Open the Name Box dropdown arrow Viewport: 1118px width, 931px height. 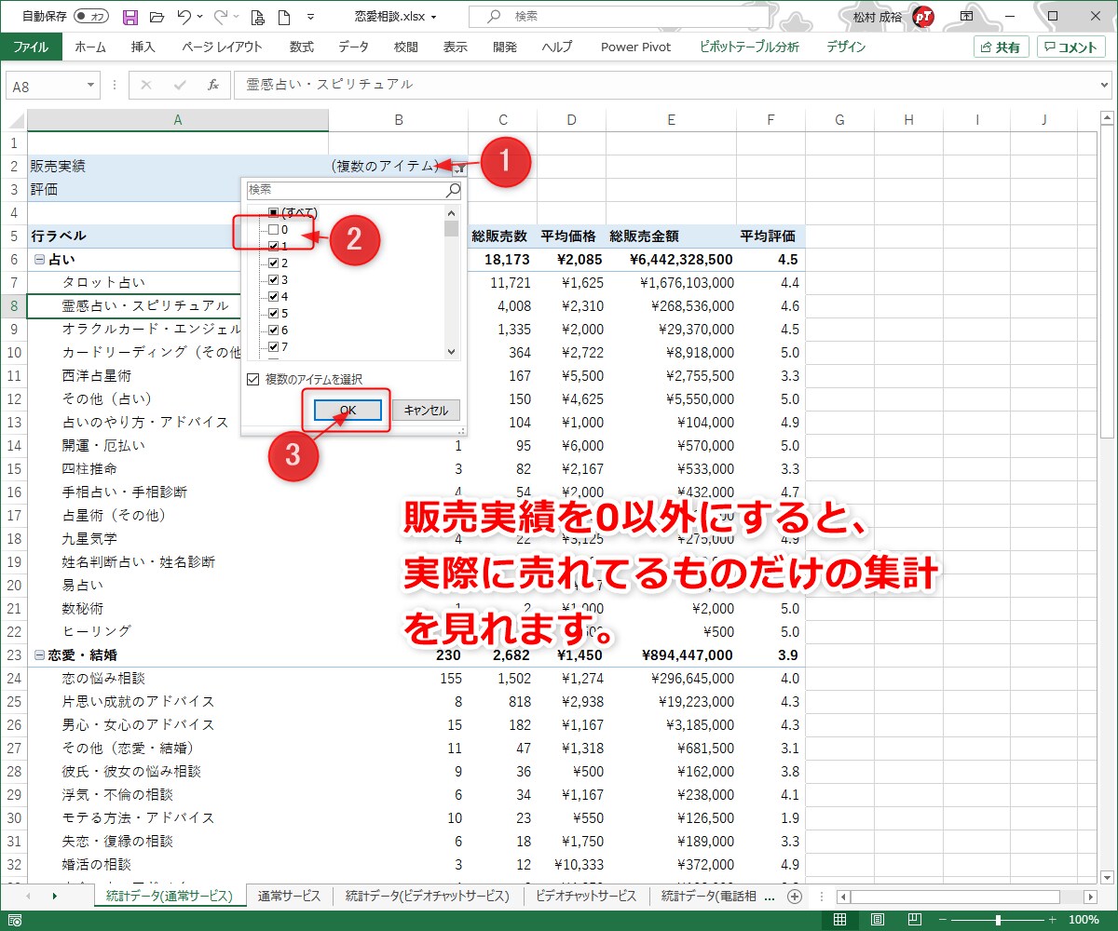click(x=90, y=85)
